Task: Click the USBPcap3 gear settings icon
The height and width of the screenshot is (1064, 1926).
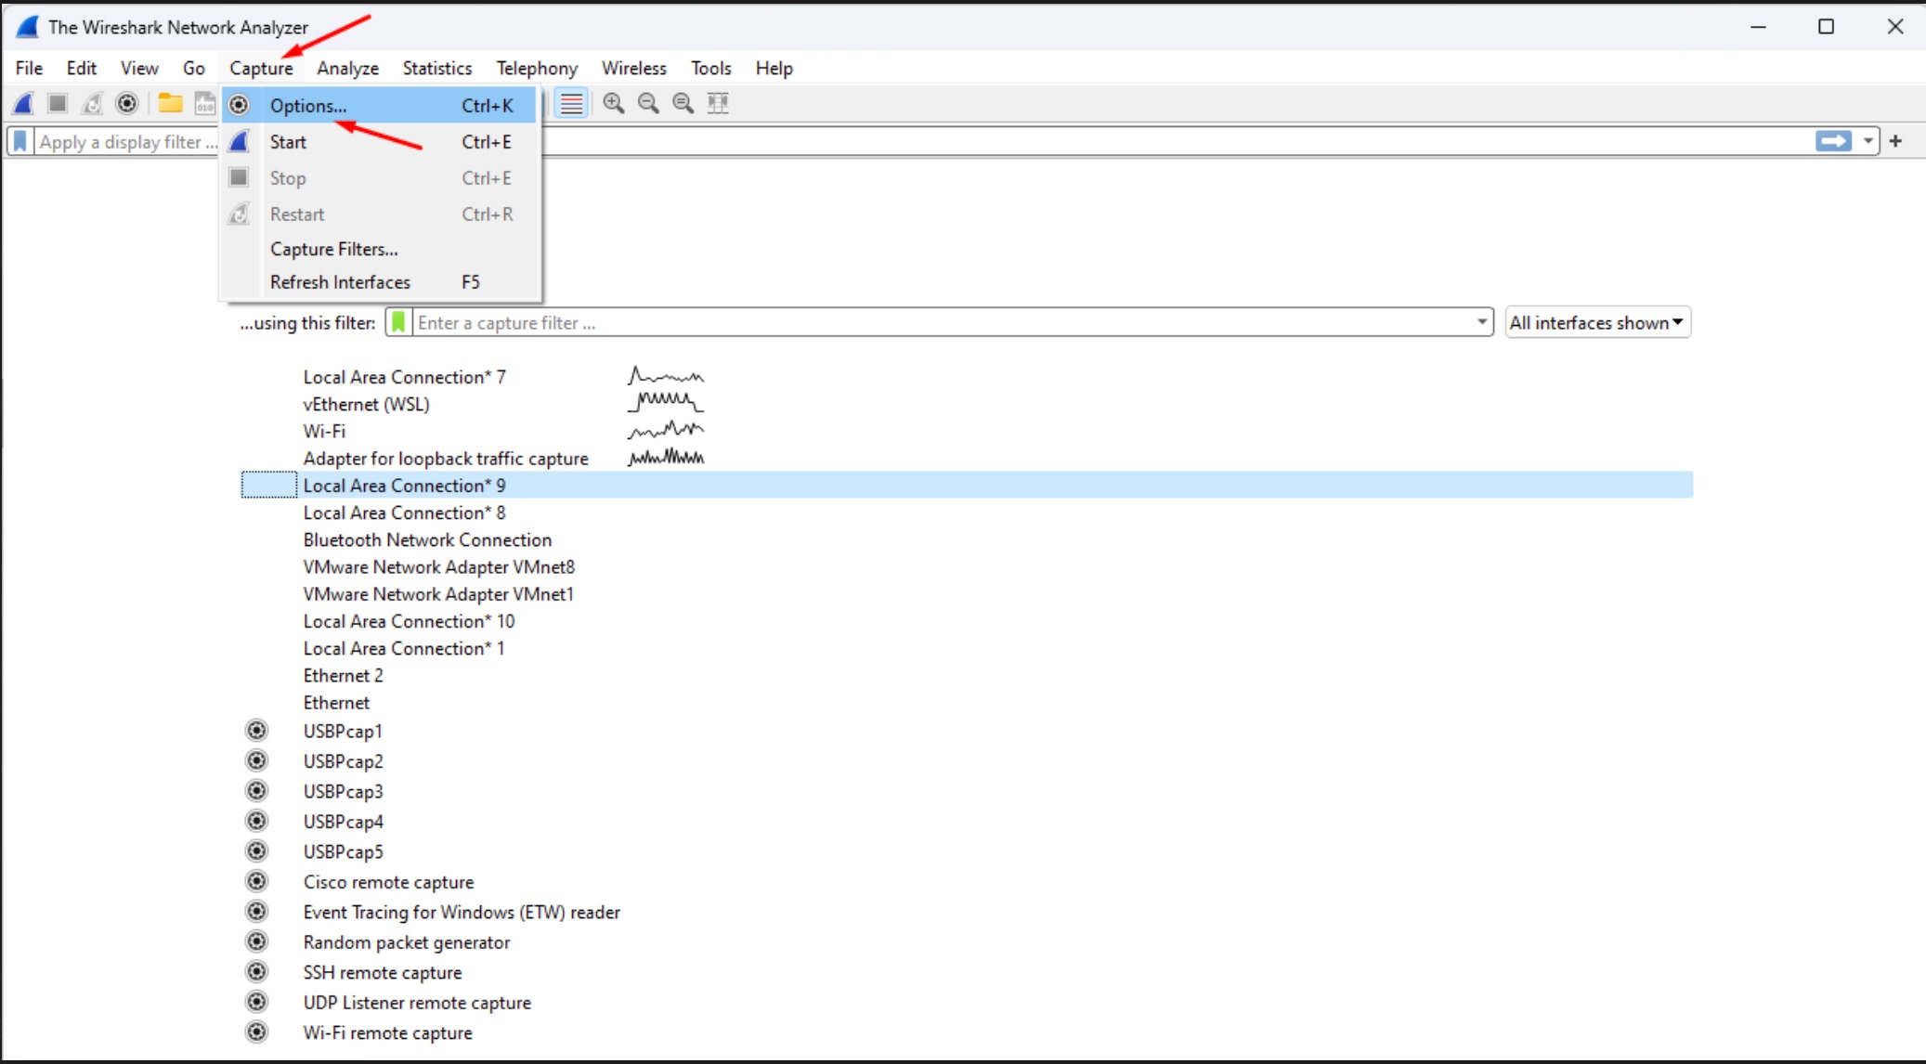Action: (x=256, y=791)
